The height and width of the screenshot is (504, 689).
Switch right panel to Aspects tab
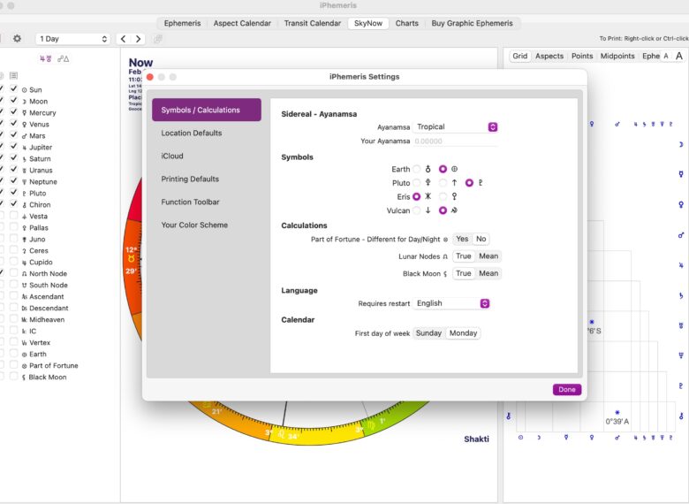(549, 56)
